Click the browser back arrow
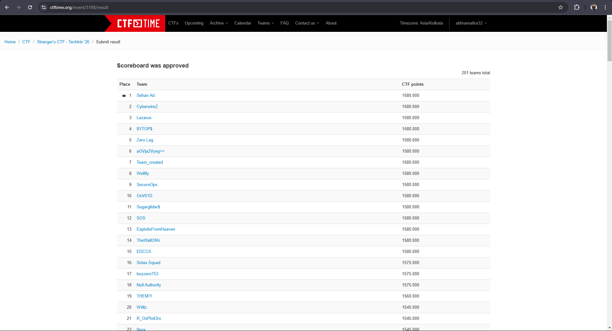This screenshot has height=331, width=612. 7,7
